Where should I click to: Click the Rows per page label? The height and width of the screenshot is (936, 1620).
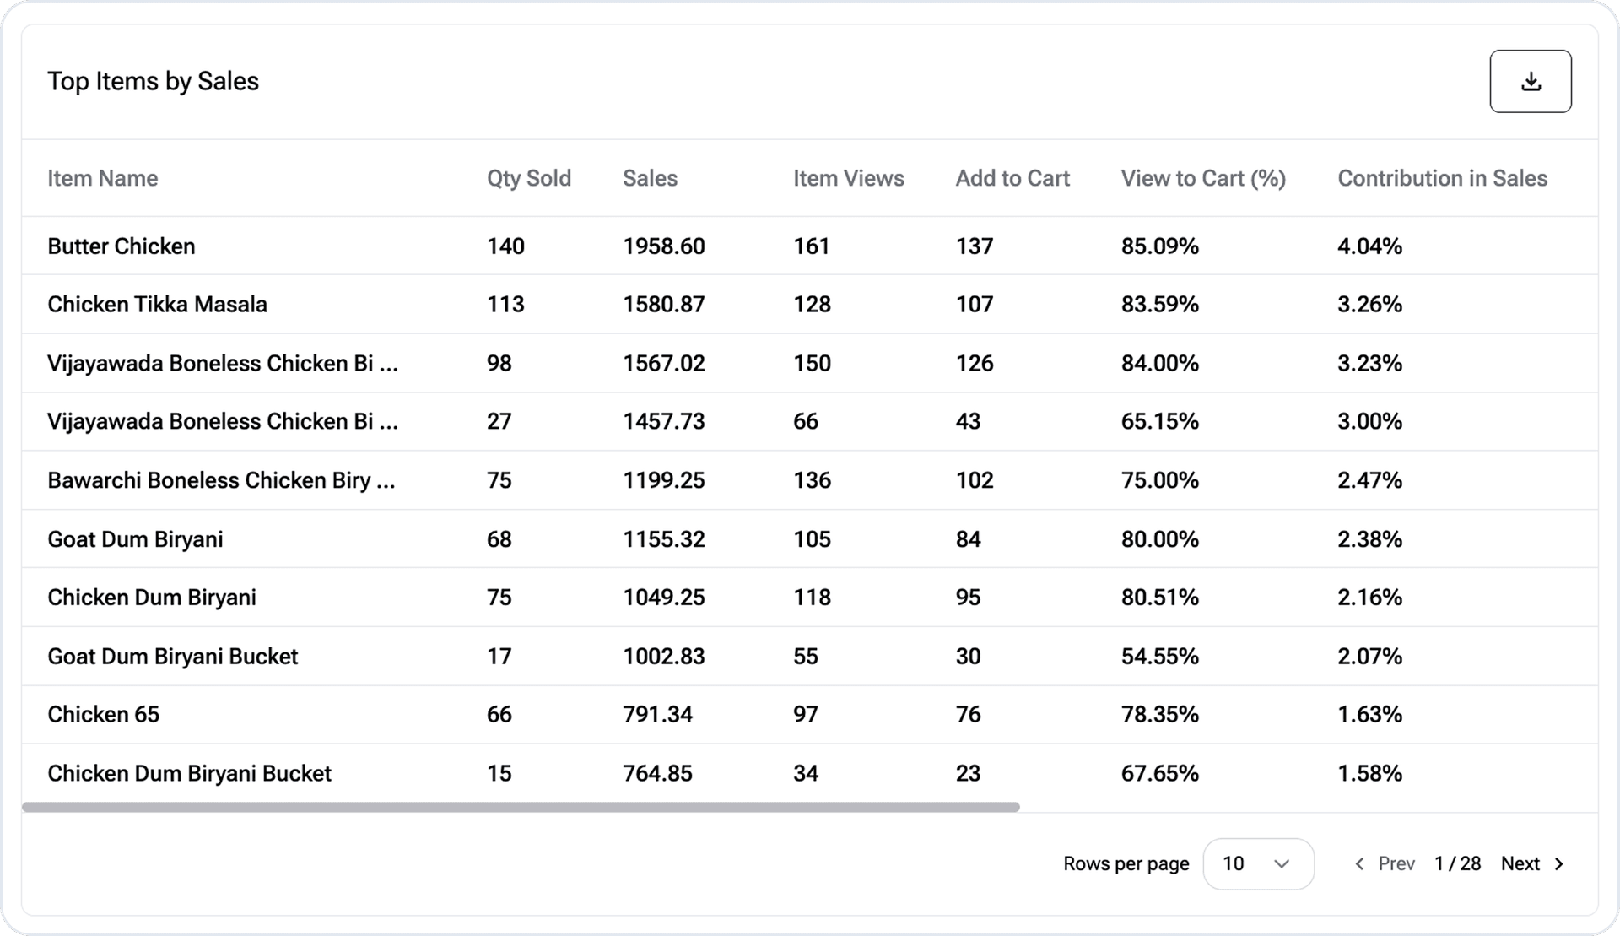1126,863
